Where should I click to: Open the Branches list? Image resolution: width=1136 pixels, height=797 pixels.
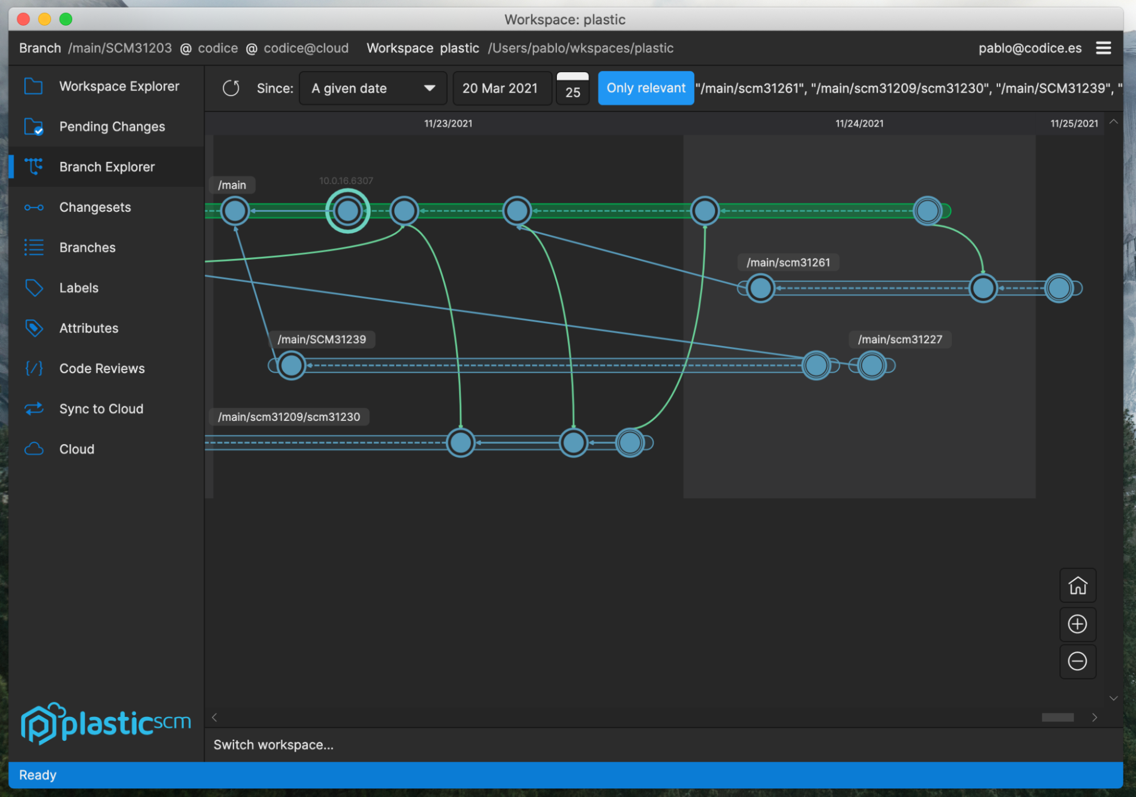(x=87, y=247)
